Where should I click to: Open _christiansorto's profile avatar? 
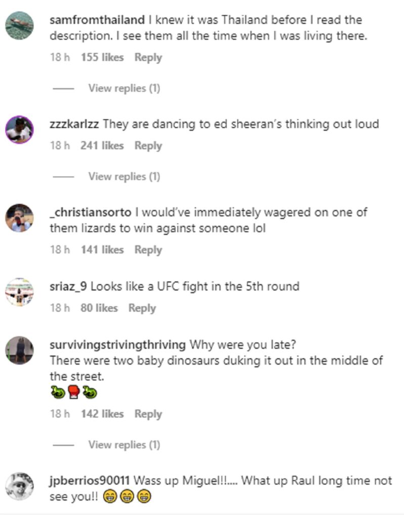(x=19, y=218)
